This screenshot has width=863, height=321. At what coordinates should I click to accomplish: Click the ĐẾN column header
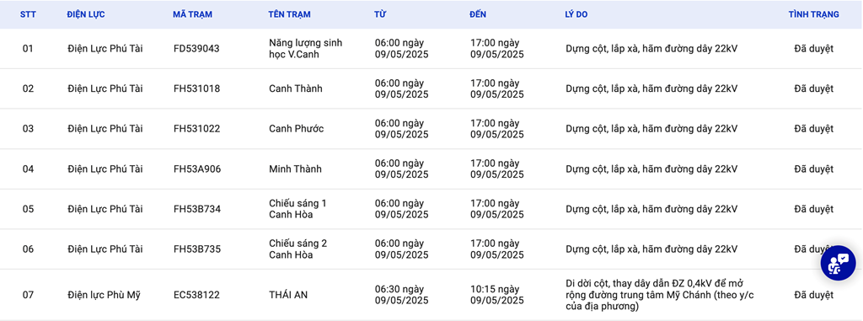click(x=478, y=14)
